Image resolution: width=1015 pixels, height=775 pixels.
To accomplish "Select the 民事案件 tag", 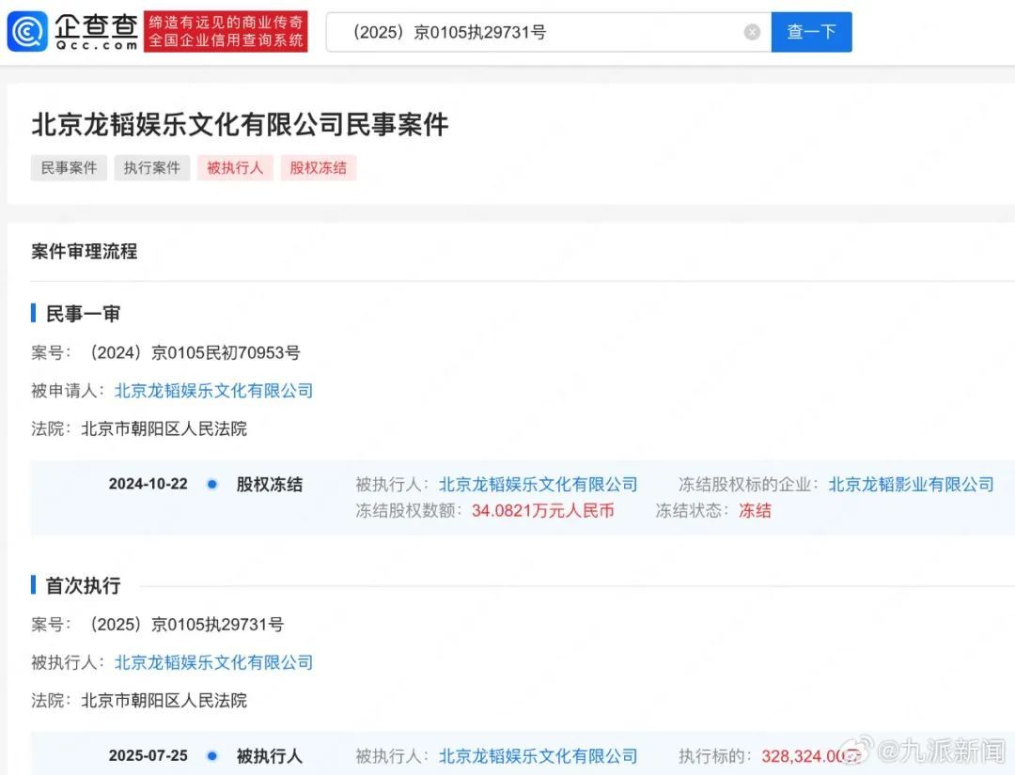I will click(x=69, y=168).
